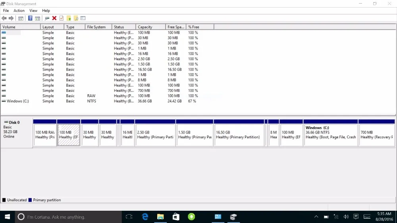397x223 pixels.
Task: Click the Cortana circle icon
Action: 21,217
